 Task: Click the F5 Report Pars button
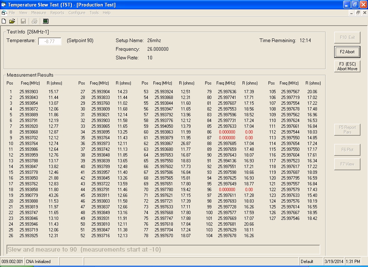pos(347,130)
